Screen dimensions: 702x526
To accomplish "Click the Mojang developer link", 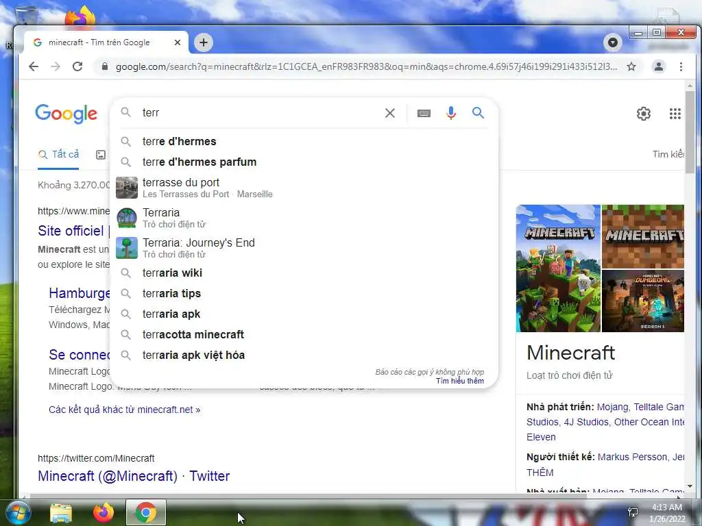I will 612,407.
